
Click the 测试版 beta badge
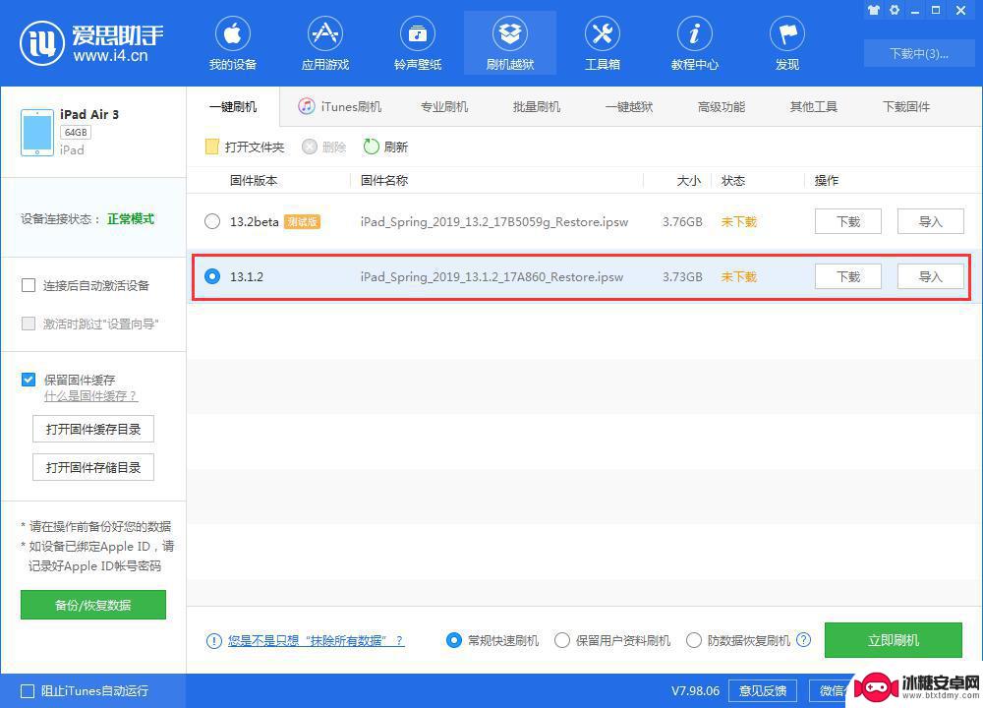pos(302,222)
